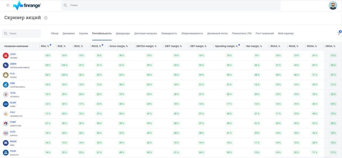Open the filter funnel icon
This screenshot has height=158, width=342.
point(339,33)
